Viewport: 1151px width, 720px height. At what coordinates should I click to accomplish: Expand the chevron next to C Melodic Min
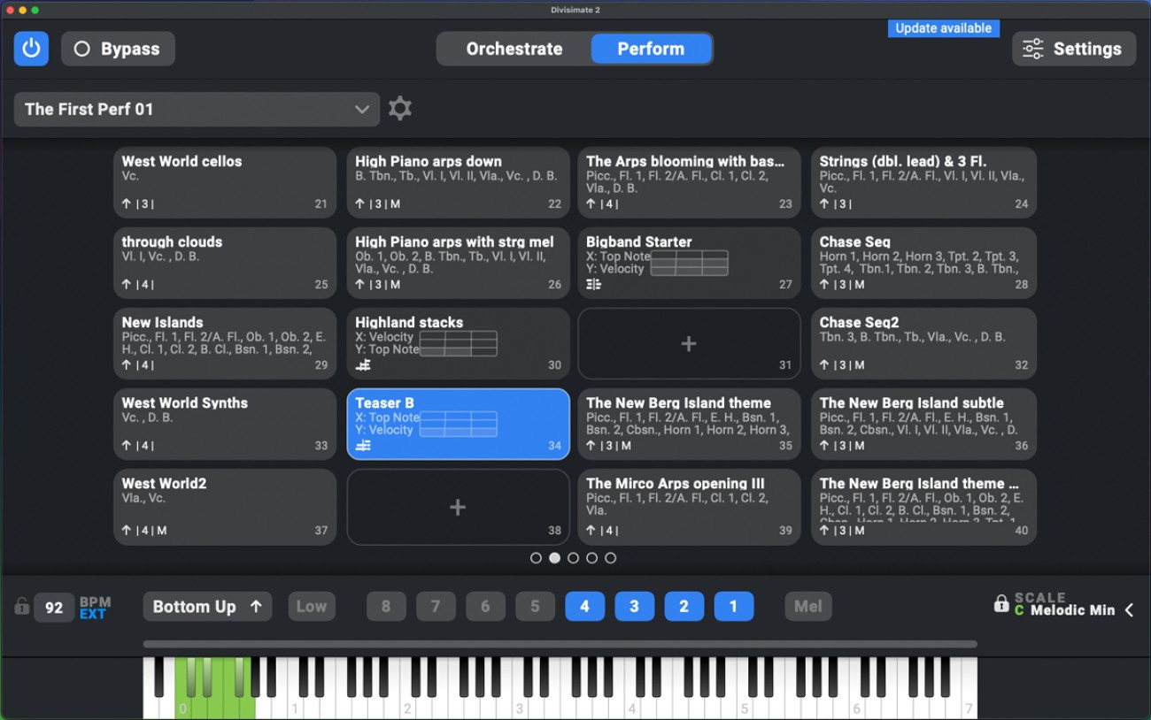pyautogui.click(x=1131, y=609)
